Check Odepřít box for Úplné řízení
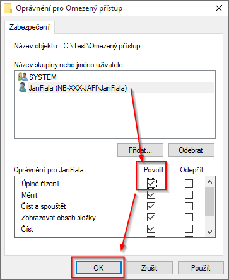Viewport: 229px width, 280px height. click(x=189, y=183)
